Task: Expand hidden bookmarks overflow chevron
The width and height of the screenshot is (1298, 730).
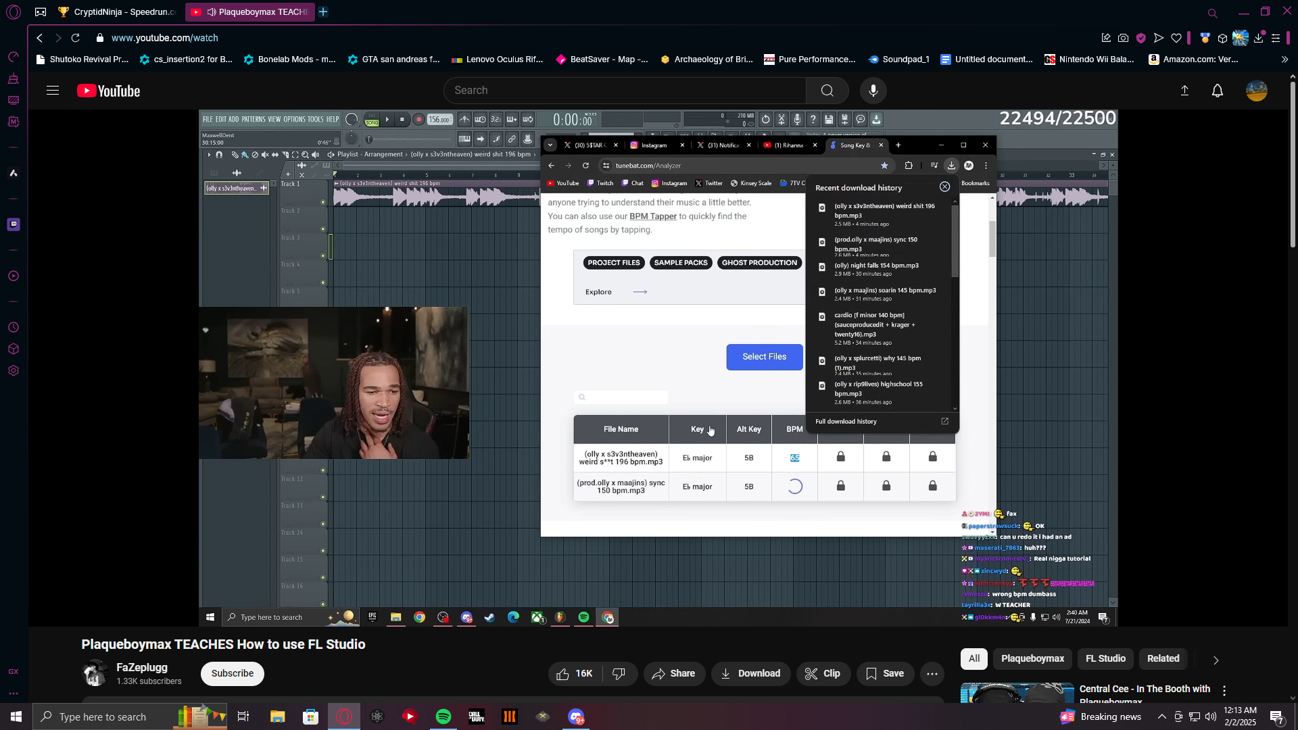Action: 1284,59
